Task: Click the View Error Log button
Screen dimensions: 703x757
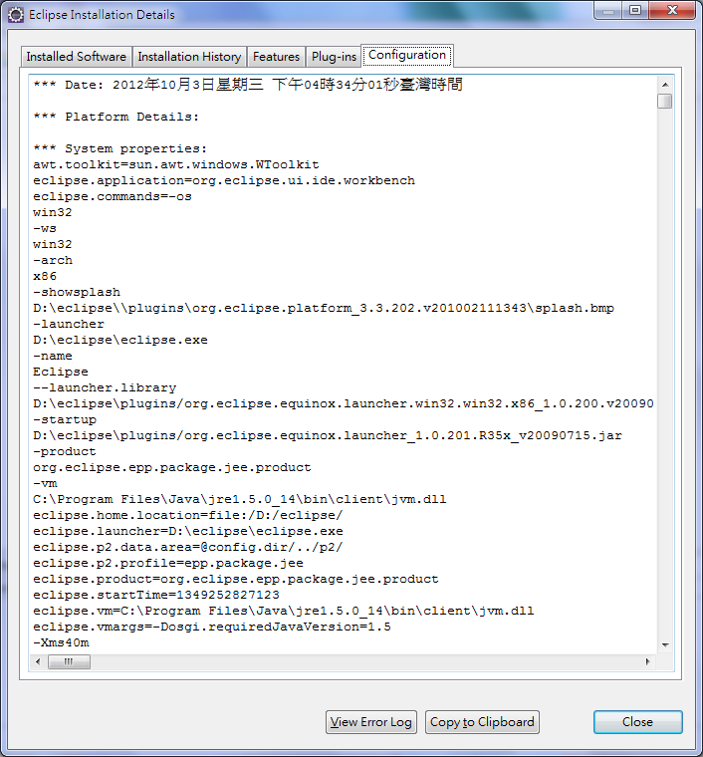Action: point(371,722)
